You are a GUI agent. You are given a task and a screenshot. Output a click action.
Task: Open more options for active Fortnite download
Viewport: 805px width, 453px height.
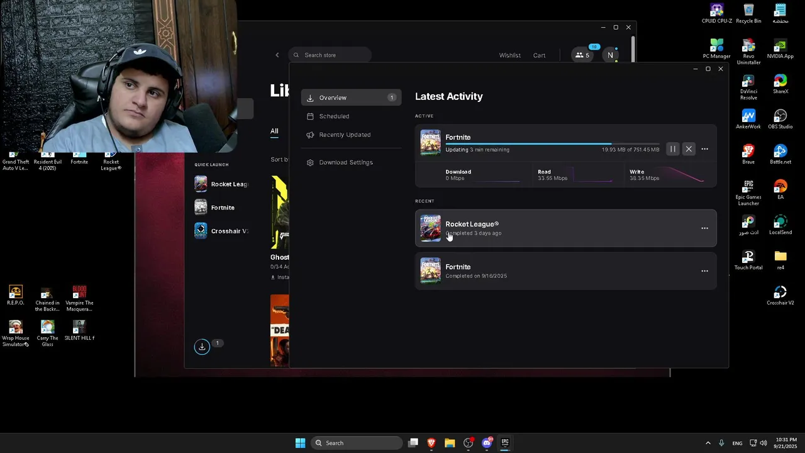point(704,149)
